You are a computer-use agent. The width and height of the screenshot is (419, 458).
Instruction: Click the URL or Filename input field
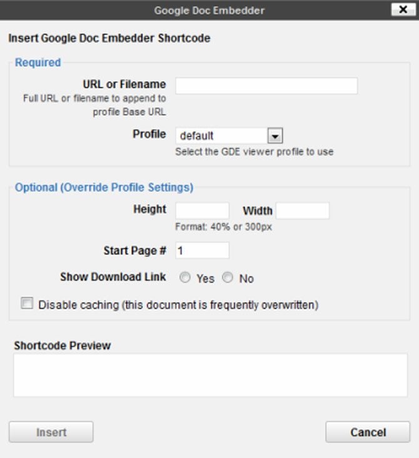(266, 86)
